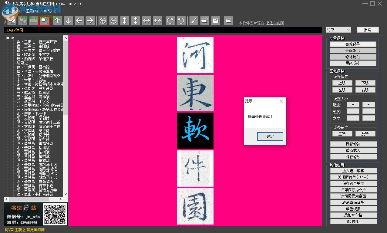Open the folder icon on the toolbar
The width and height of the screenshot is (387, 233).
228,21
